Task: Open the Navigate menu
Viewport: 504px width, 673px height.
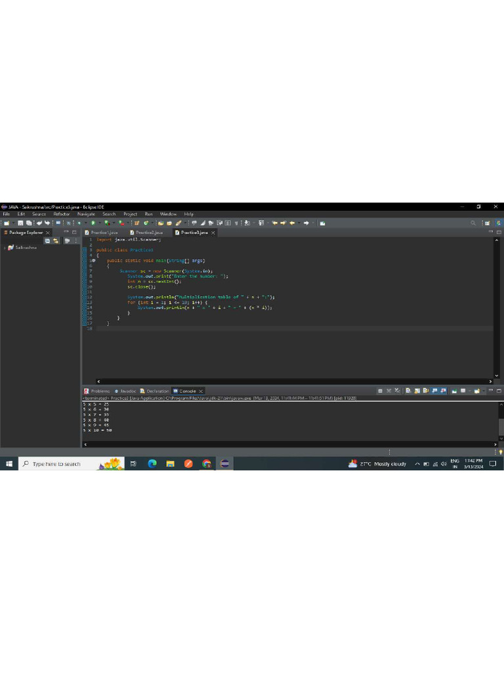Action: tap(86, 214)
